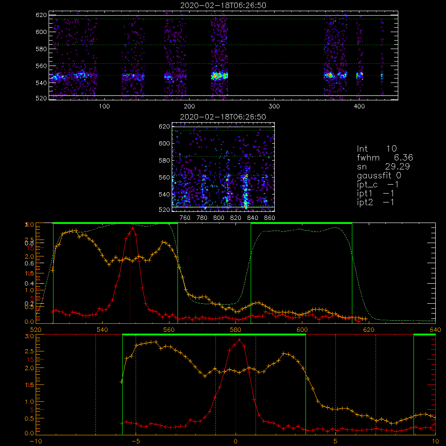Click x-axis label -10 of bottom plot

pyautogui.click(x=36, y=442)
